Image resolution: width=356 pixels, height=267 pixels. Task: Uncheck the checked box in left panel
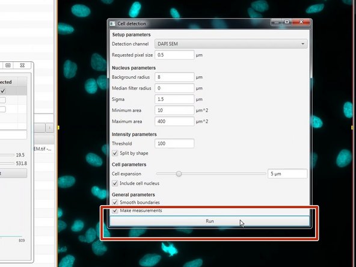click(3, 91)
